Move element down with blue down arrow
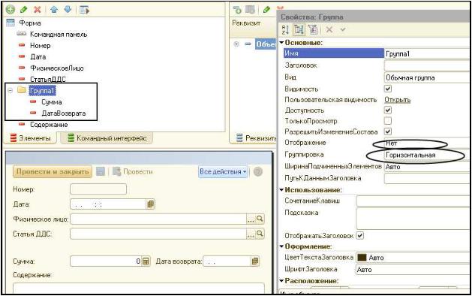 pos(68,10)
